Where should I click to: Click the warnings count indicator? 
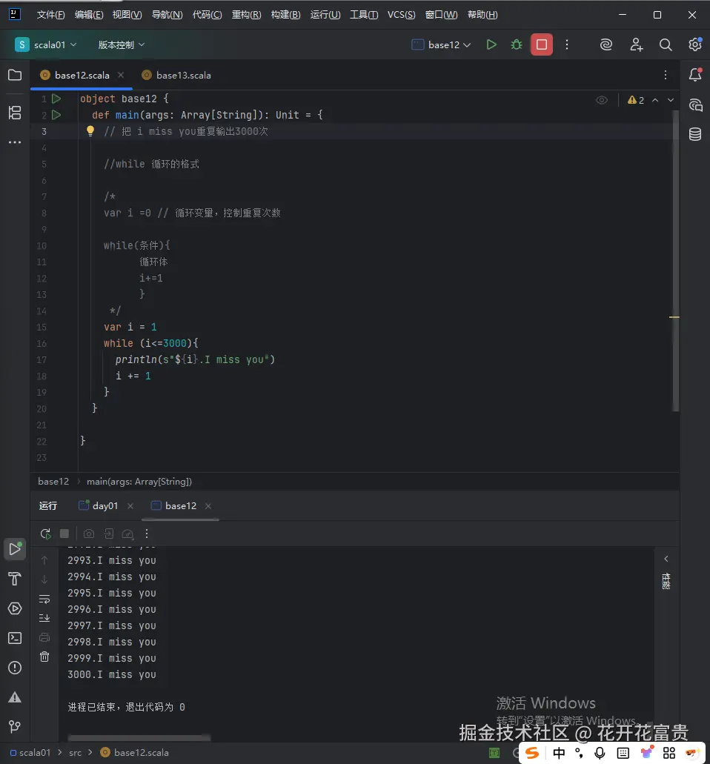pyautogui.click(x=636, y=100)
